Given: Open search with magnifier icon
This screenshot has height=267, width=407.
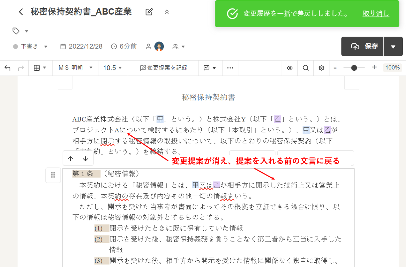Looking at the screenshot, I should pos(305,68).
